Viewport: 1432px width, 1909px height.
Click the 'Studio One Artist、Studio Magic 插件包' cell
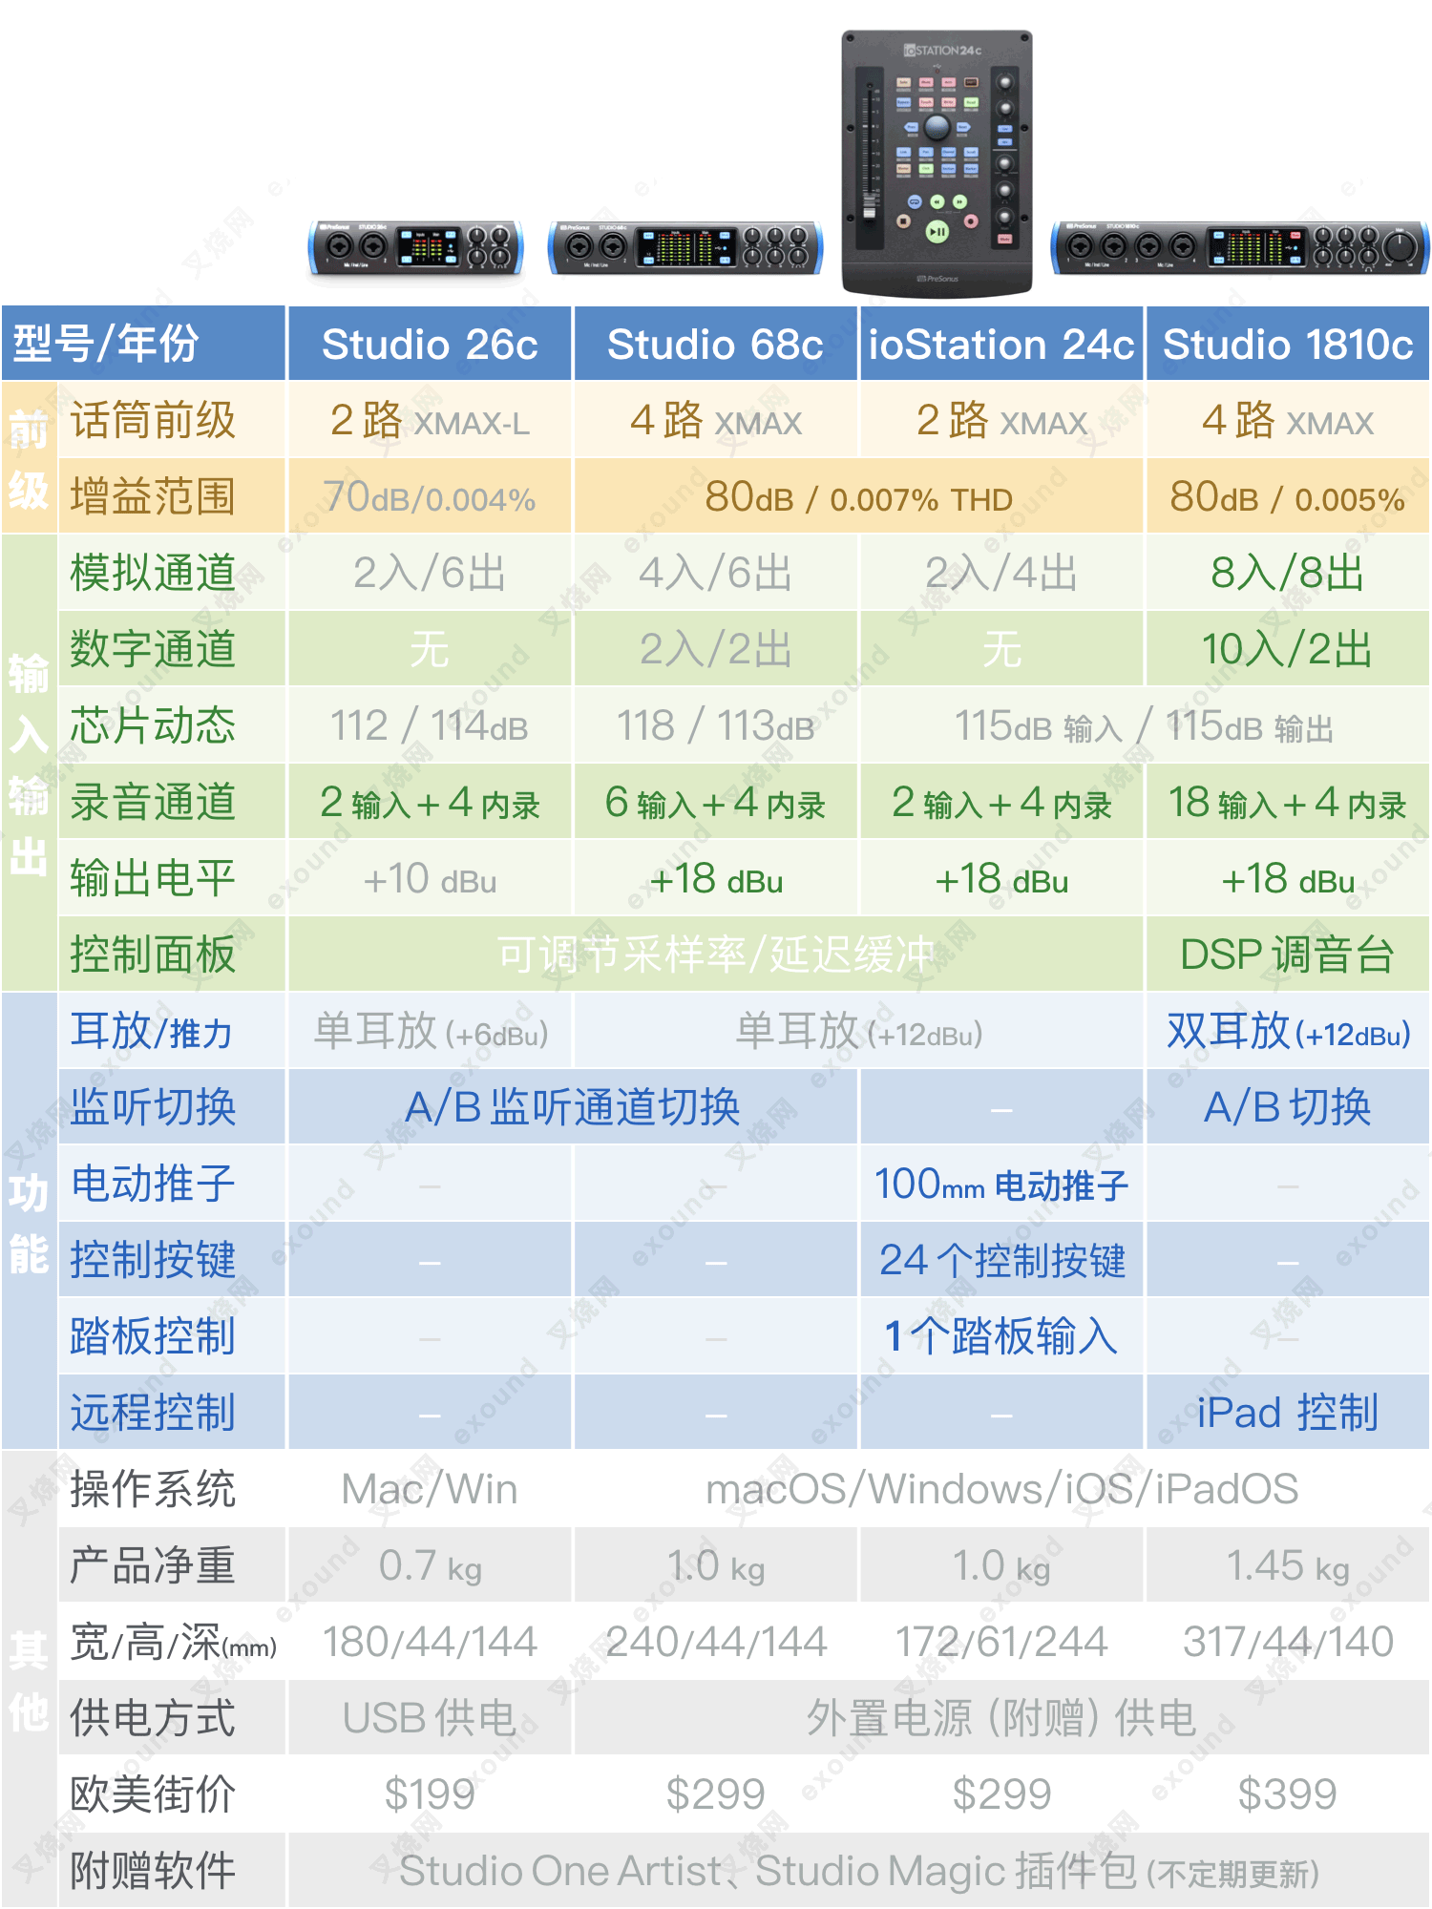tap(858, 1871)
